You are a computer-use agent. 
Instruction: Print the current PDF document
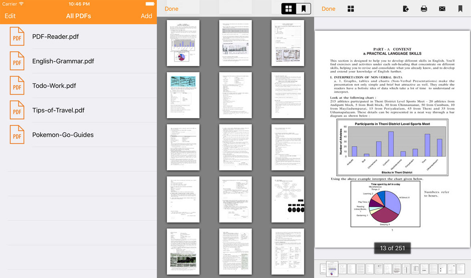[x=424, y=9]
